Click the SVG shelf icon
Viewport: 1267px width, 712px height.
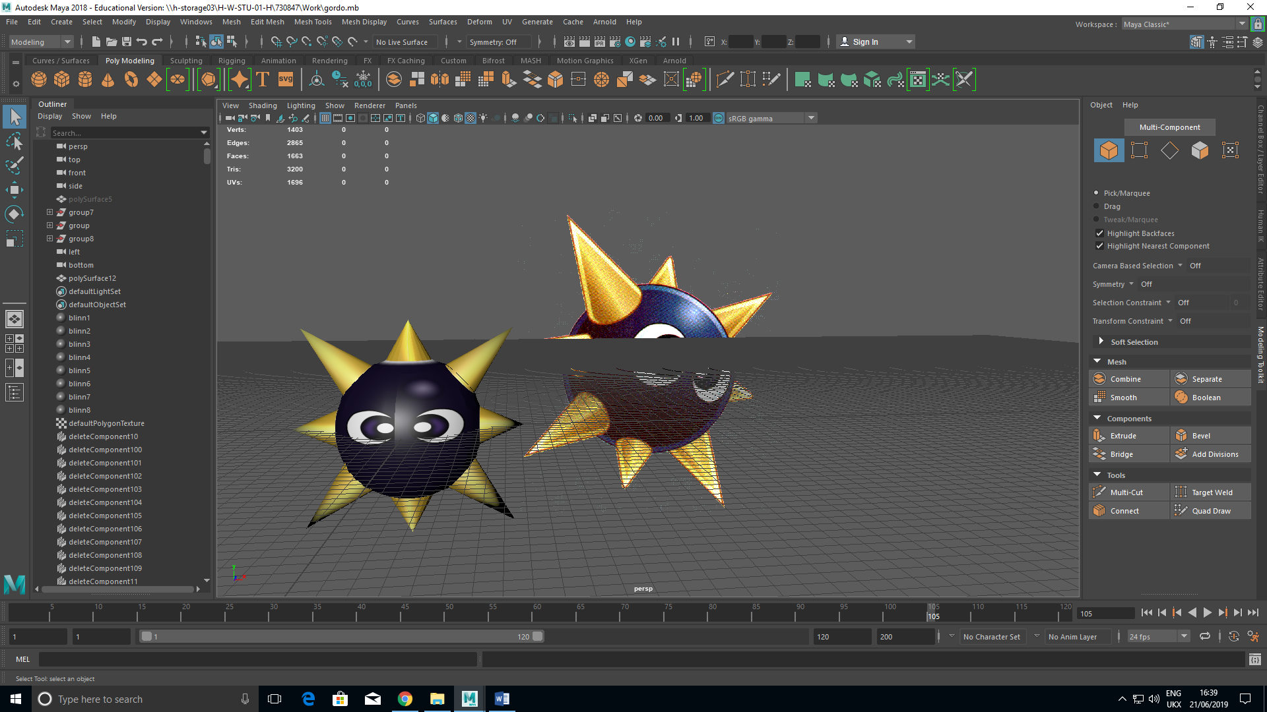tap(286, 80)
